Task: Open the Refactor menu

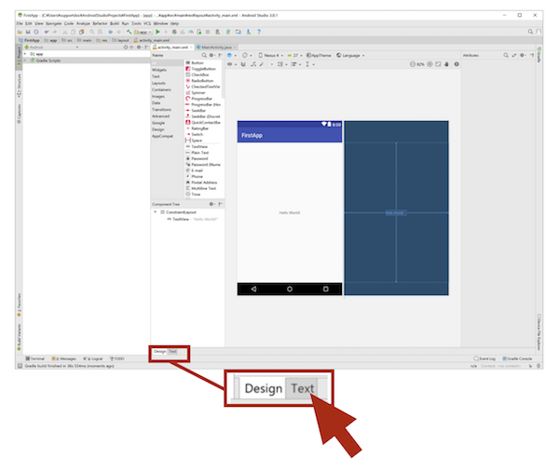Action: tap(101, 23)
